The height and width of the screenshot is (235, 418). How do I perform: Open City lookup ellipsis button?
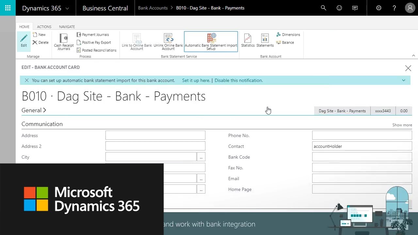[201, 157]
